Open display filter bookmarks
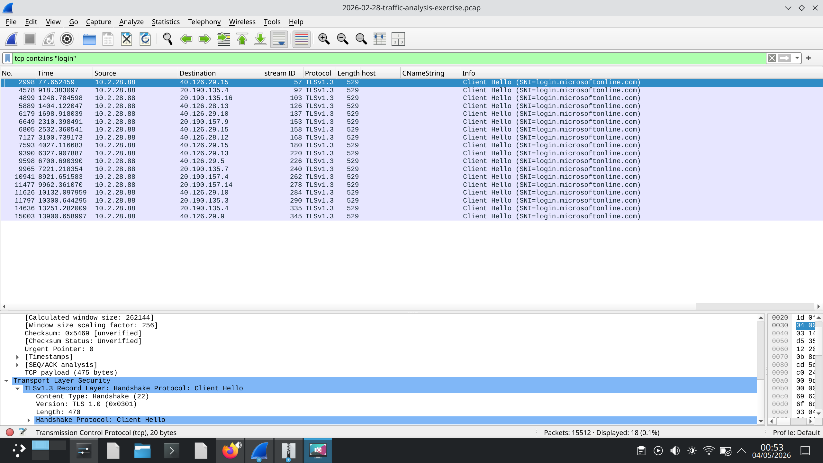The image size is (823, 463). [x=8, y=58]
